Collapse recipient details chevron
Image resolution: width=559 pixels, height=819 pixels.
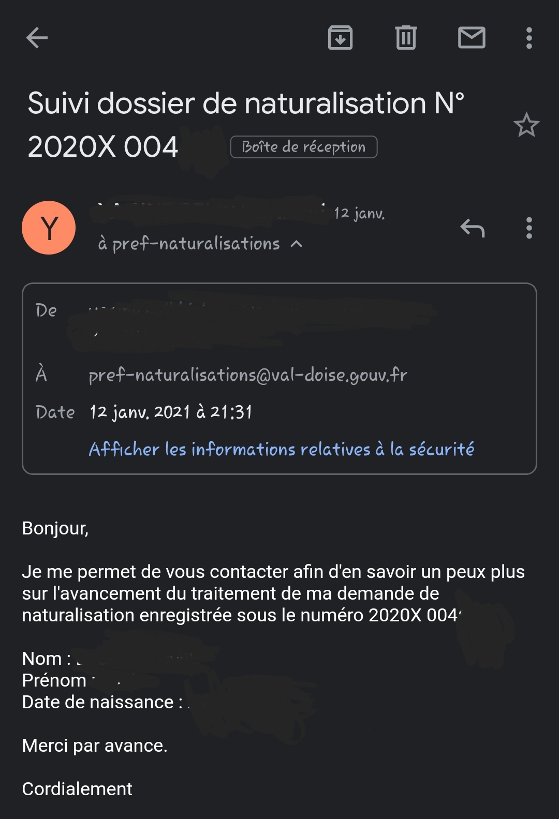(297, 244)
